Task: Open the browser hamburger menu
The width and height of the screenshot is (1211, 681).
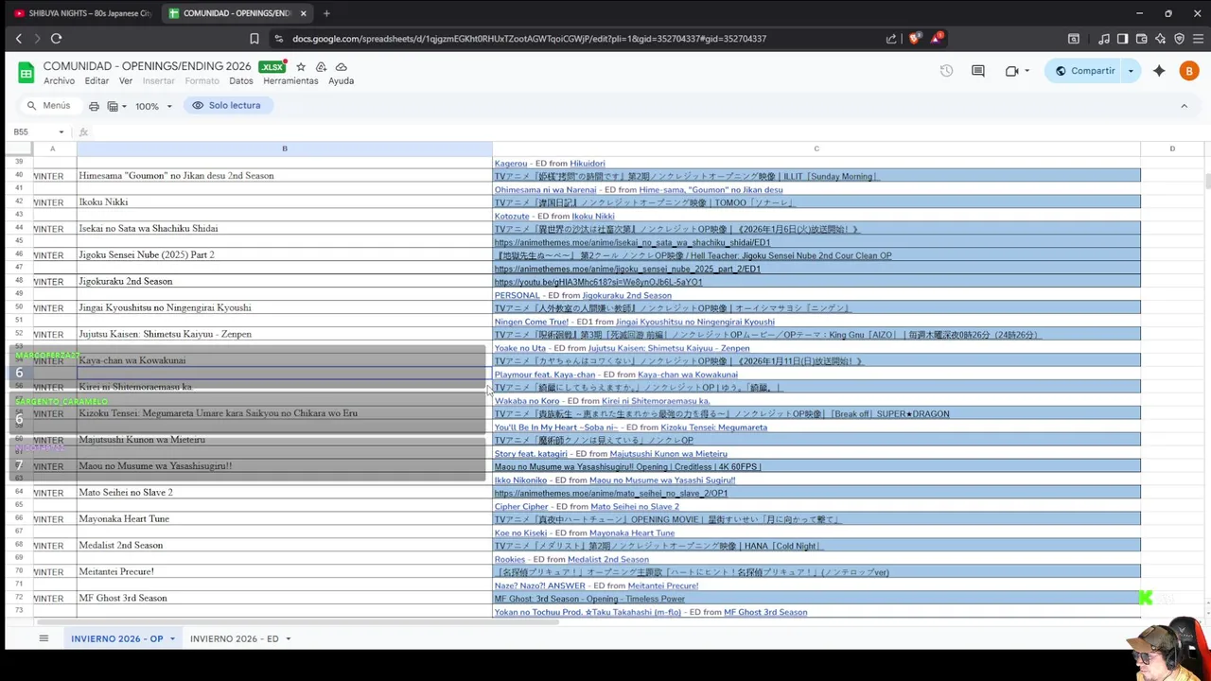Action: [x=1197, y=39]
